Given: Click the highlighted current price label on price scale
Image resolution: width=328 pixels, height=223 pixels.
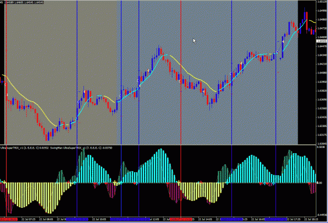Looking at the screenshot, I should [322, 41].
